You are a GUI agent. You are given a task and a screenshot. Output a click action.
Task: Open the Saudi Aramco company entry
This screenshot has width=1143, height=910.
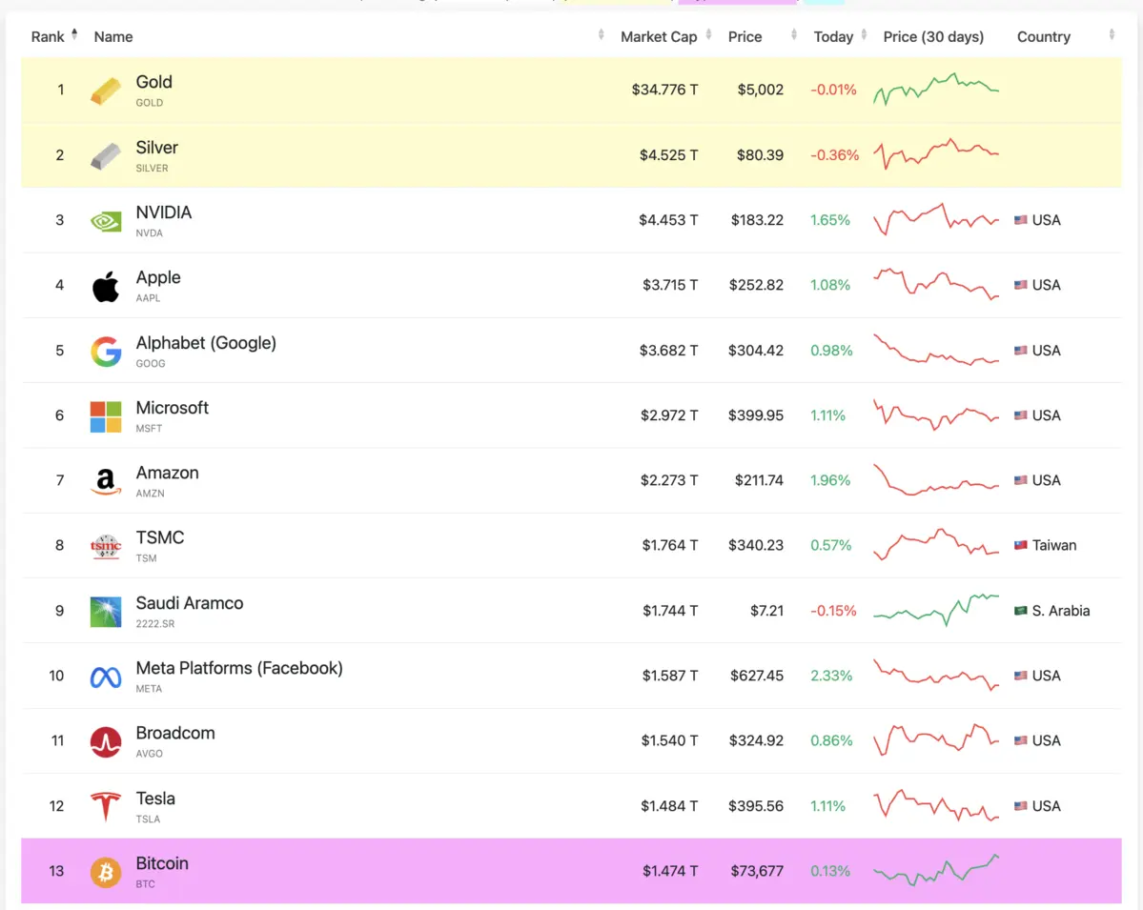[190, 602]
